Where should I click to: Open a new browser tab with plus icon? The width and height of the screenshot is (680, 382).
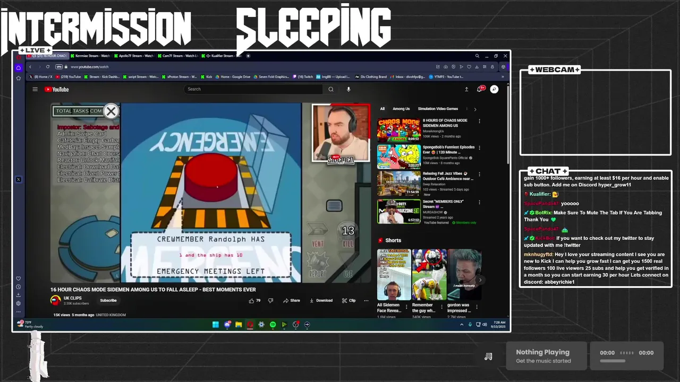pyautogui.click(x=248, y=56)
